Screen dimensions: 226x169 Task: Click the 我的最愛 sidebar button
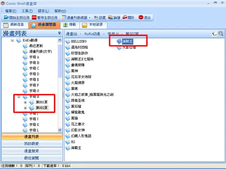[x=32, y=143]
